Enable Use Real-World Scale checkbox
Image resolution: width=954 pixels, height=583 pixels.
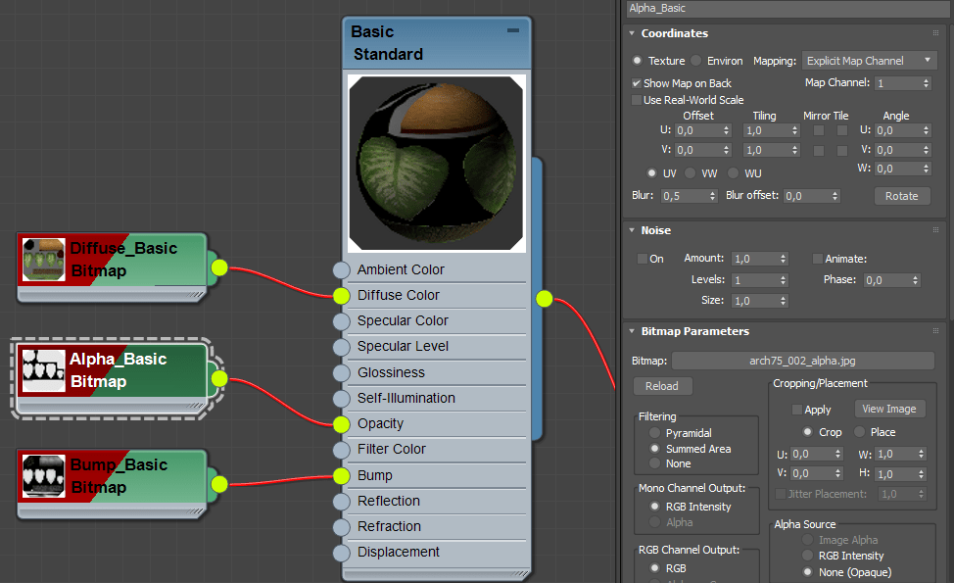pyautogui.click(x=637, y=100)
